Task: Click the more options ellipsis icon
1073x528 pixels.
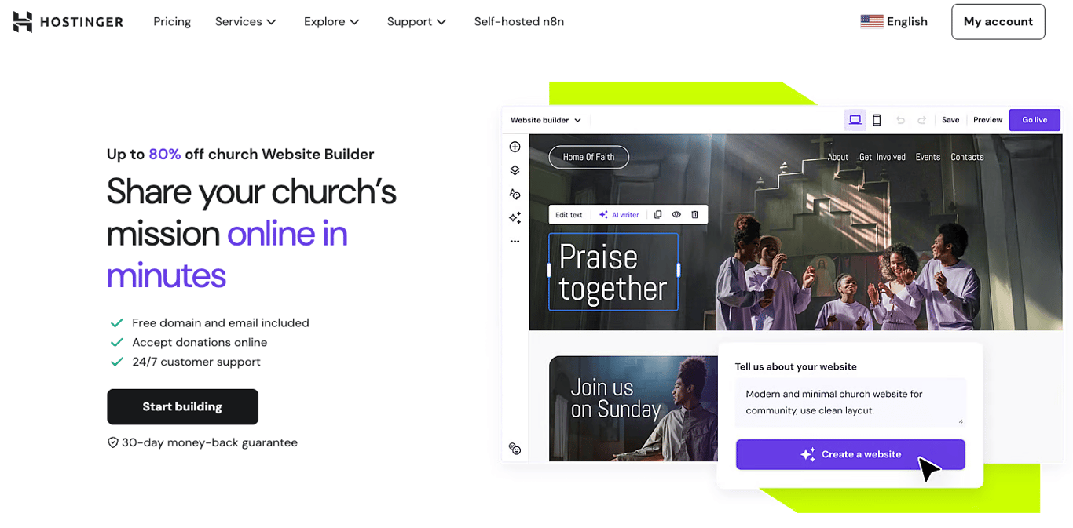Action: click(515, 241)
